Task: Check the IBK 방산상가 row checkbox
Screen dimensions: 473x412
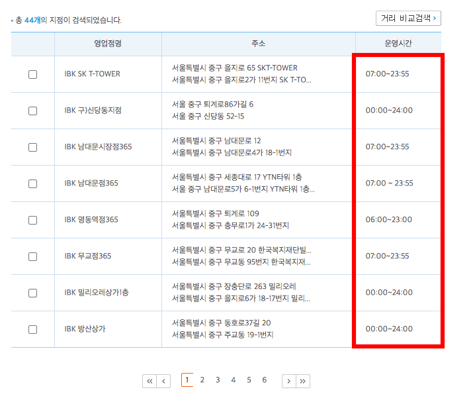Action: click(x=32, y=330)
